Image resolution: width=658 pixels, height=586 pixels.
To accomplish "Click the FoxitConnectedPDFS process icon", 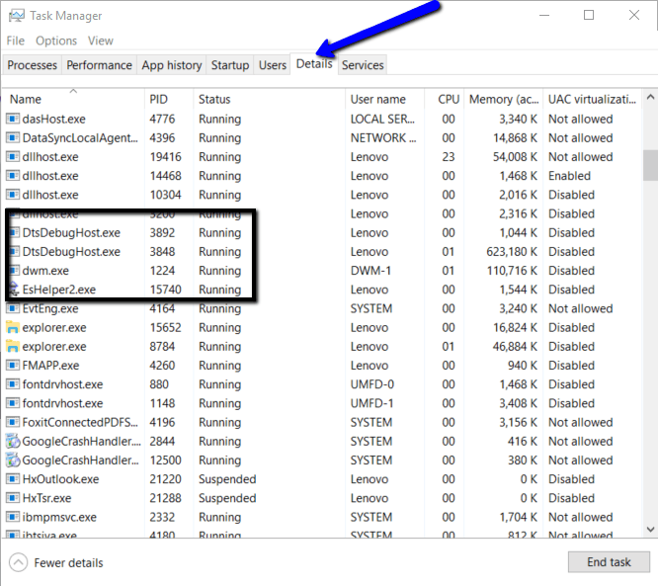I will click(x=13, y=422).
